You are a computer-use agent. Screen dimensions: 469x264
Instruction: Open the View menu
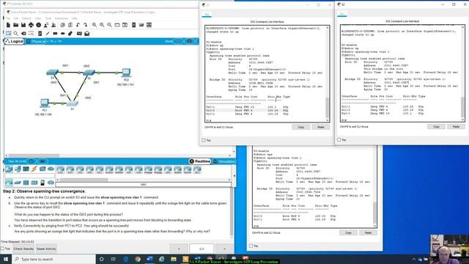(x=38, y=18)
